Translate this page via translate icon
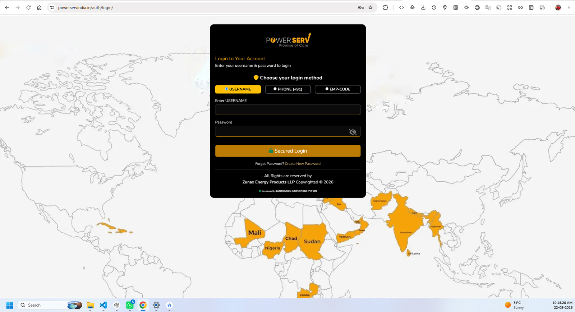Viewport: 575px width, 312px height. [x=488, y=8]
